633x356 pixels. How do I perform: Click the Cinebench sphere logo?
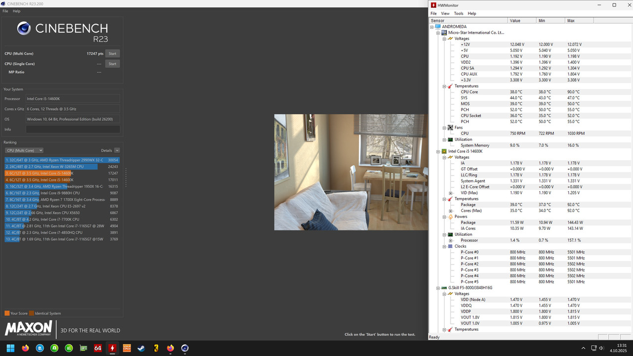24,28
